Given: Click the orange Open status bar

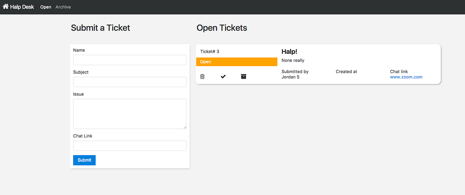Looking at the screenshot, I should 237,62.
